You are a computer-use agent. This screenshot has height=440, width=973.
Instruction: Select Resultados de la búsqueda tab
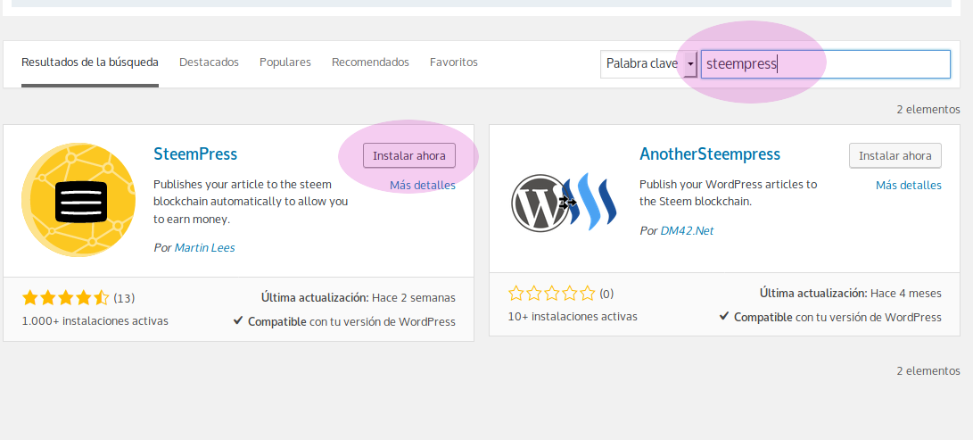[90, 62]
